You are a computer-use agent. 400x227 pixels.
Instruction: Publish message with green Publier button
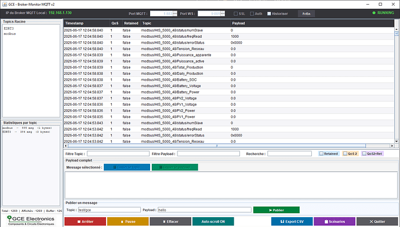277,210
